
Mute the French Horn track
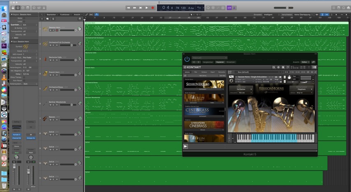50,75
